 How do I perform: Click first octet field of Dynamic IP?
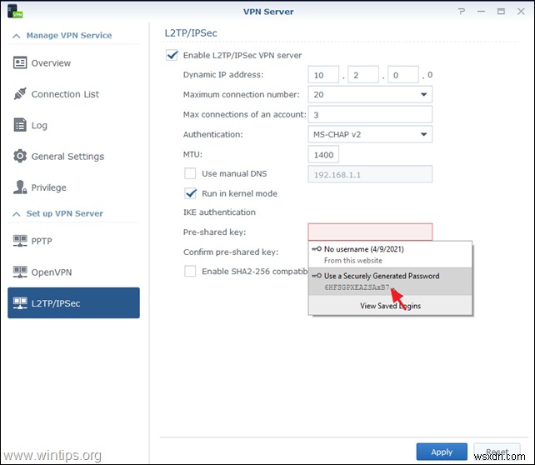pos(323,75)
